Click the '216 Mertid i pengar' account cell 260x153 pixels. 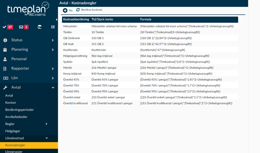pos(104,68)
